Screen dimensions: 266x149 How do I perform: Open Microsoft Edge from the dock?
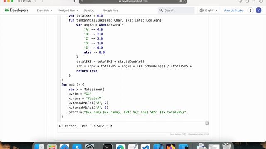tap(120, 146)
